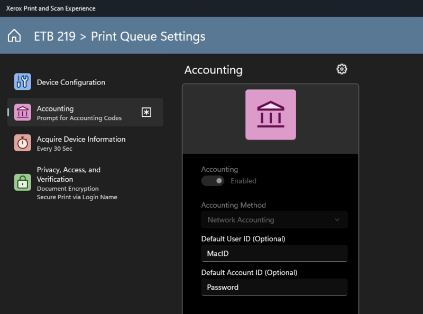Select the Accounting label in sidebar
The width and height of the screenshot is (423, 314).
tap(55, 108)
